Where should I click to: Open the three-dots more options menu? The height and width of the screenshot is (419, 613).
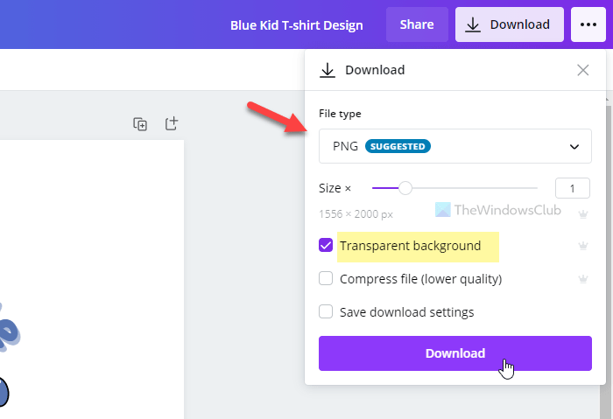tap(584, 24)
